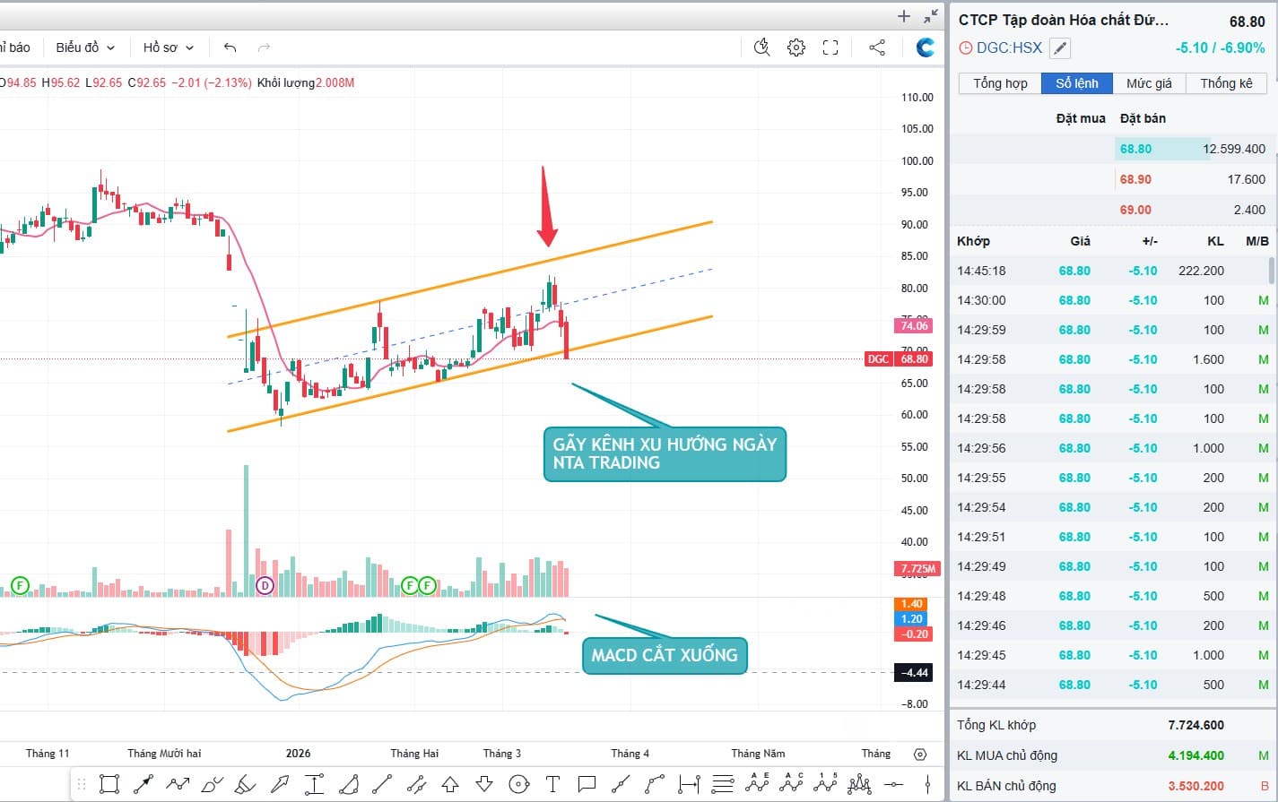1278x802 pixels.
Task: Open chart settings gear
Action: (x=796, y=47)
